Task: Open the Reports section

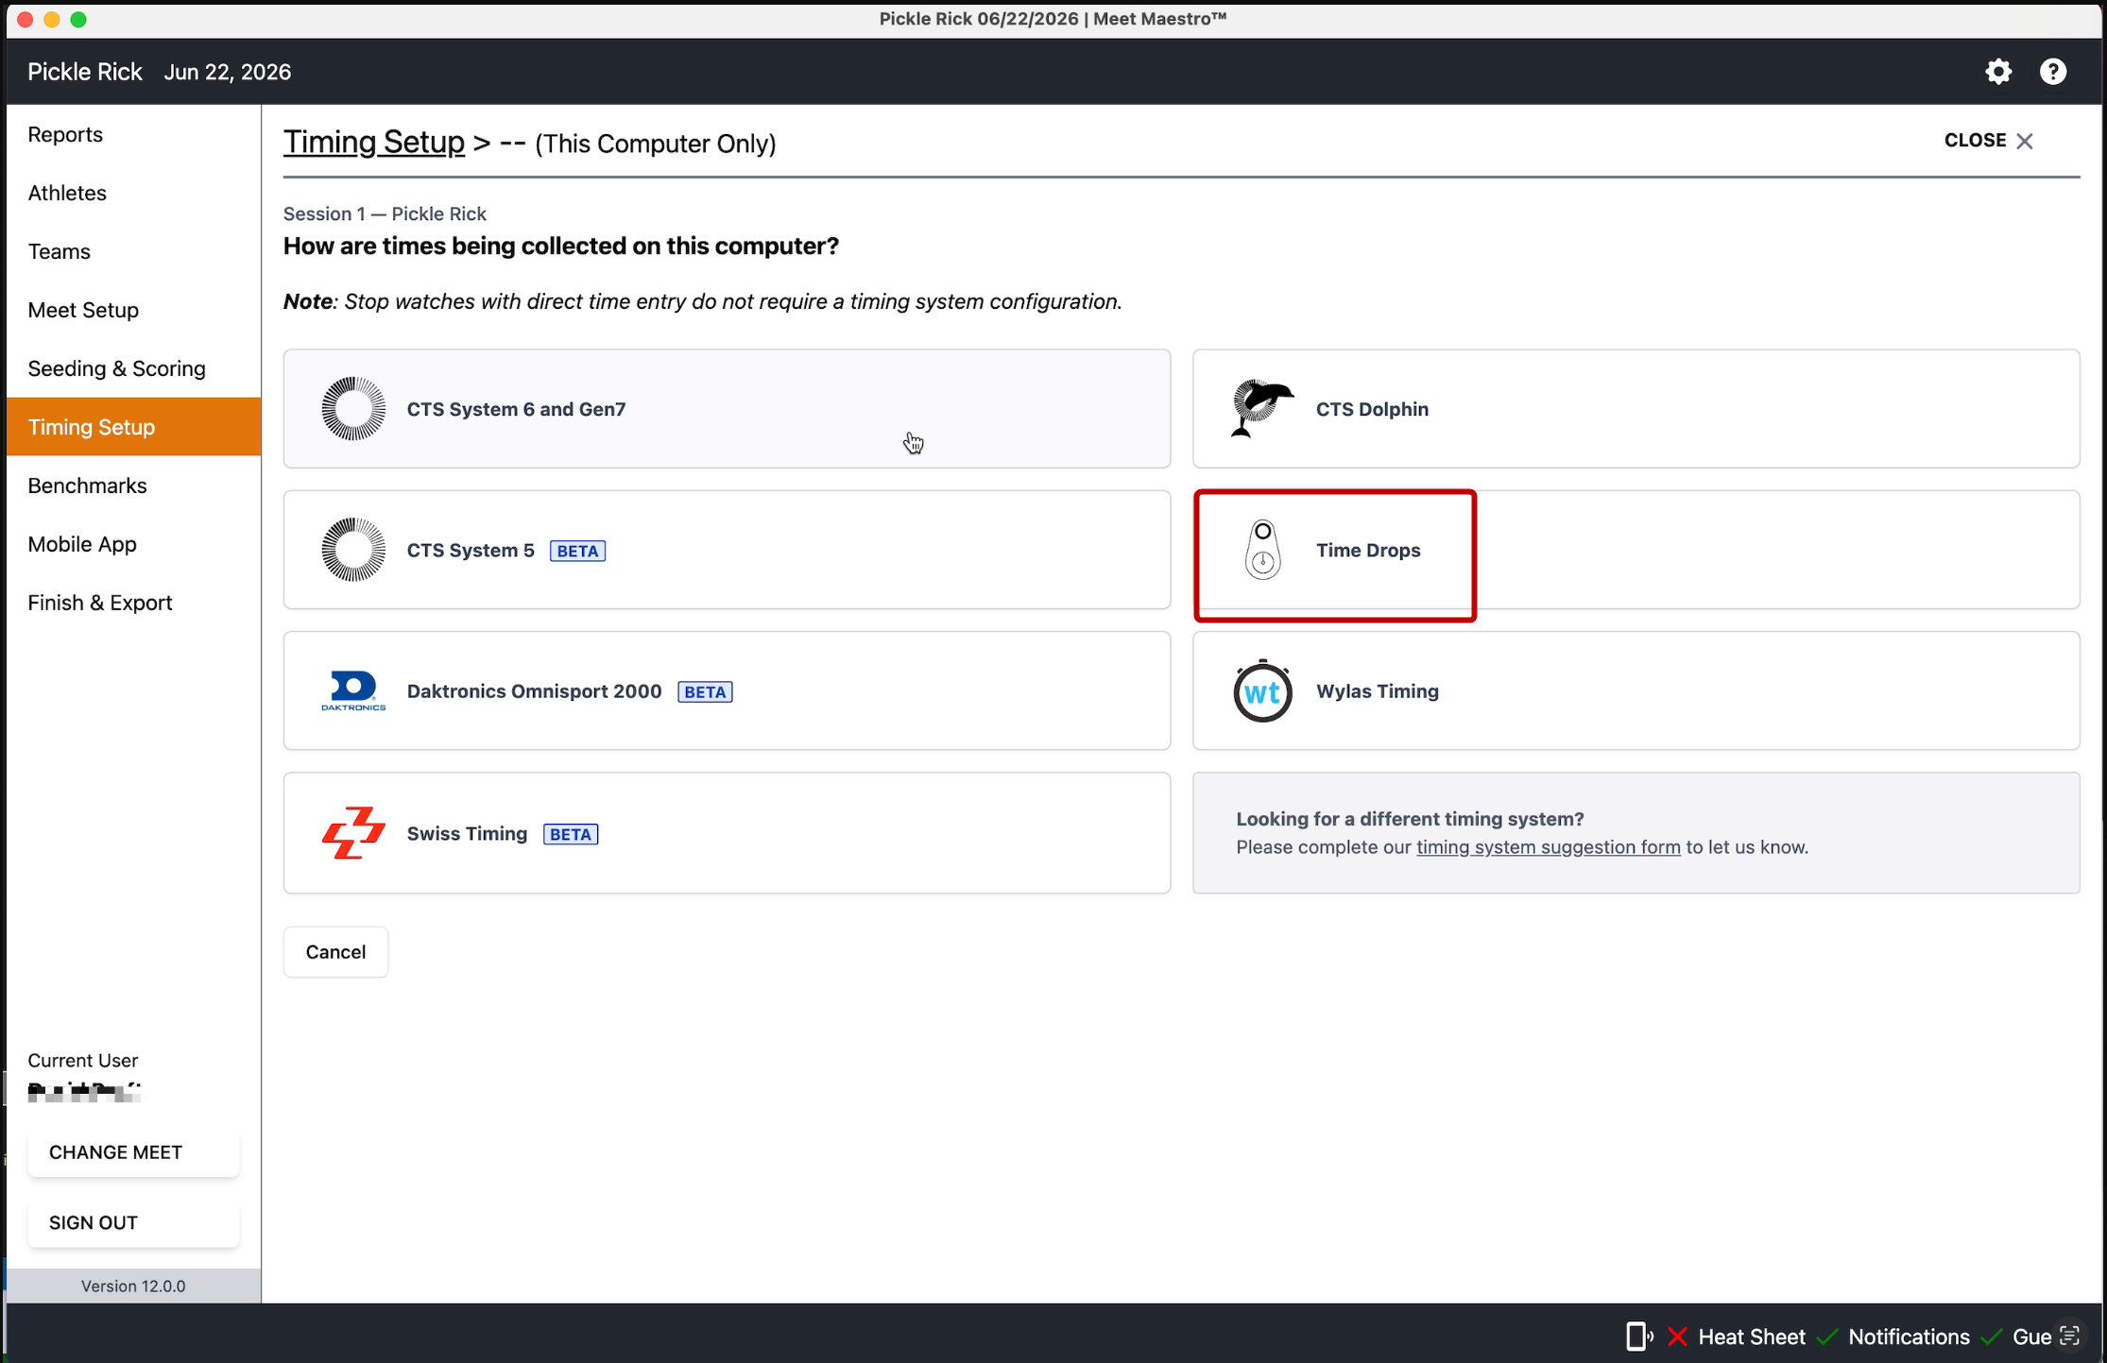Action: point(133,134)
